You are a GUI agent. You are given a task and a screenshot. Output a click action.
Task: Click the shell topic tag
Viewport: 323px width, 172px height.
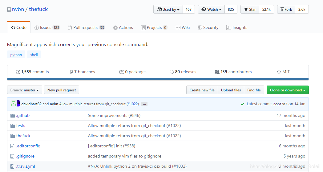(34, 54)
